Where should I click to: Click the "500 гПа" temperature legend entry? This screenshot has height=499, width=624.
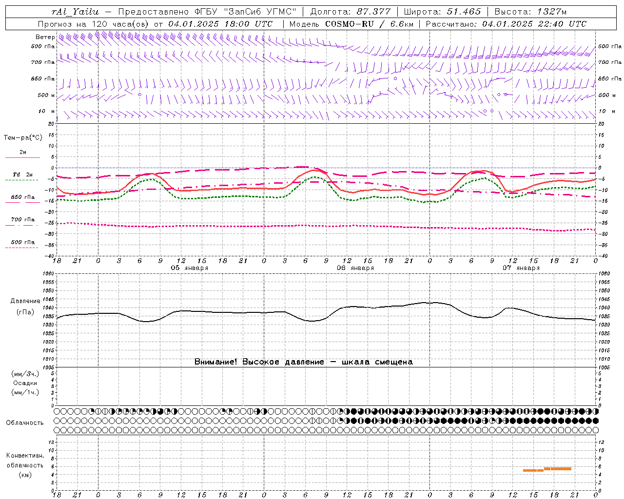23,242
